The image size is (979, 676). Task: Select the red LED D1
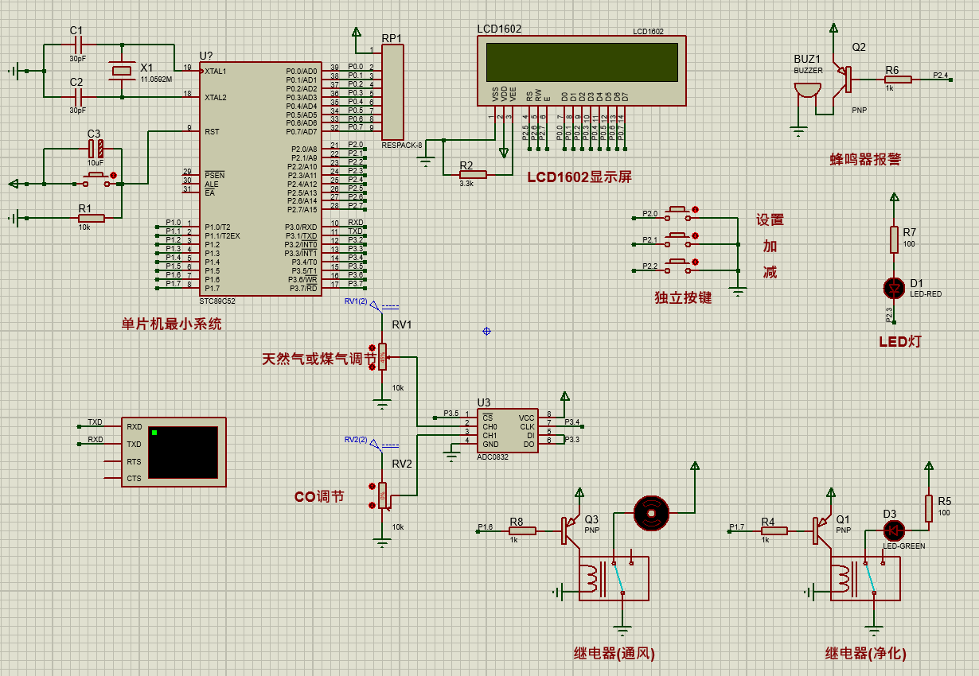pyautogui.click(x=894, y=286)
